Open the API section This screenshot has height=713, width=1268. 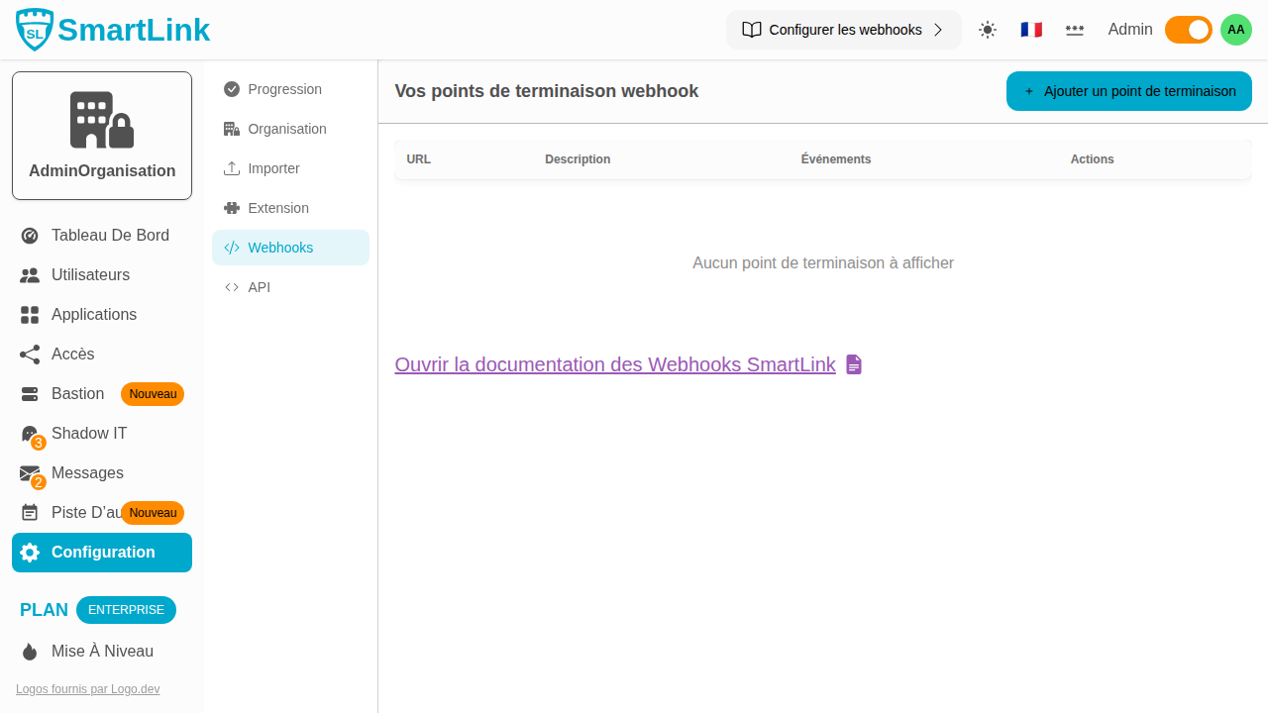tap(260, 287)
